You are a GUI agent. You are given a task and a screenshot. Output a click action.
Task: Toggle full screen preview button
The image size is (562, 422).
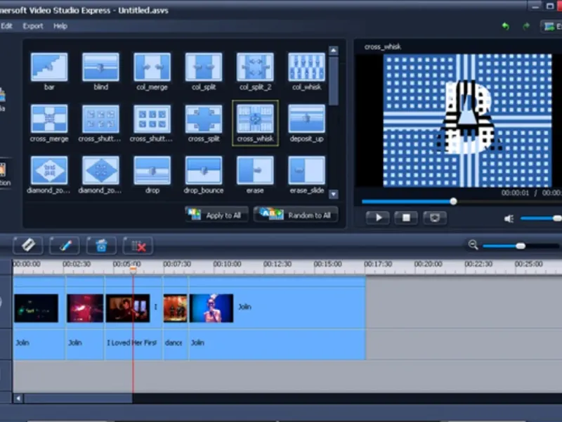[435, 217]
